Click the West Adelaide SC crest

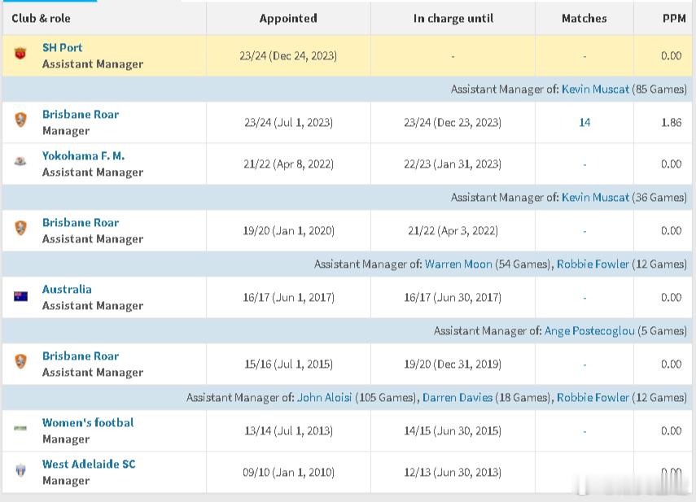[x=20, y=470]
